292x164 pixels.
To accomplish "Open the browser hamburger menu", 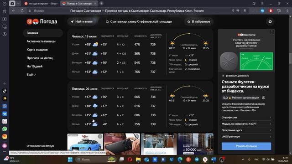I will coord(262,4).
